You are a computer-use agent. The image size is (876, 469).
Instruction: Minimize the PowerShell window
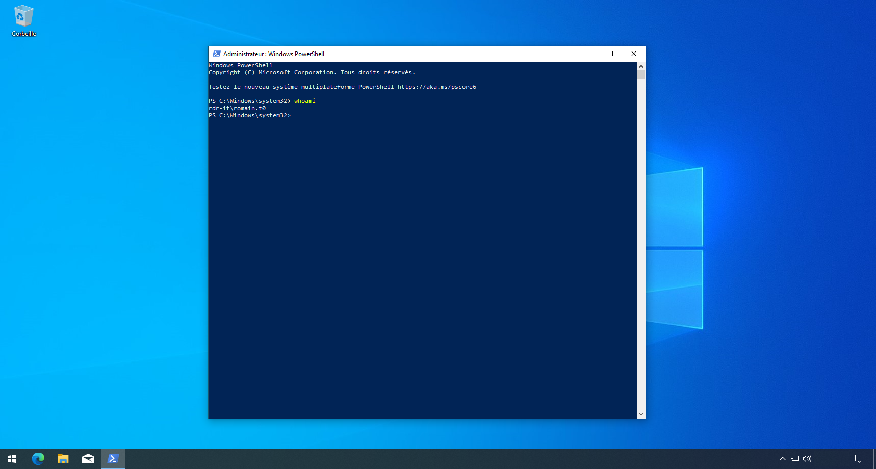pos(587,54)
